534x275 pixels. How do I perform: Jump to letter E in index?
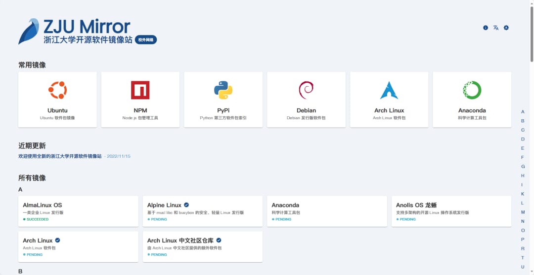click(x=523, y=148)
